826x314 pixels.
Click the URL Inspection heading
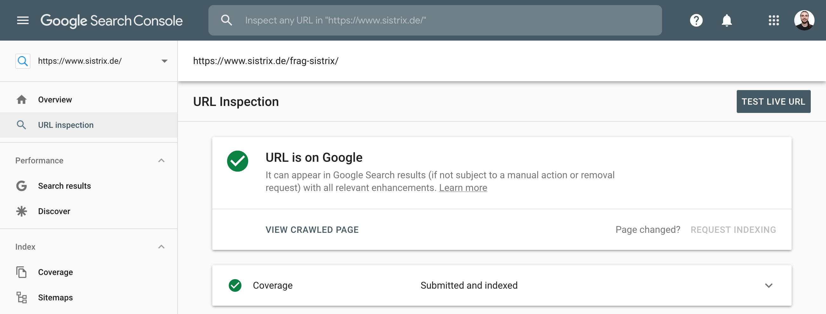click(236, 101)
